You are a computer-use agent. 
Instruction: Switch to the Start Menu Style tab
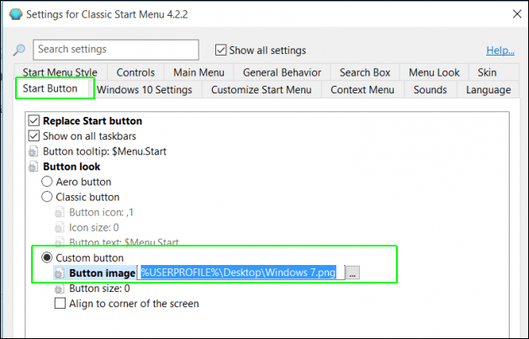[x=60, y=72]
